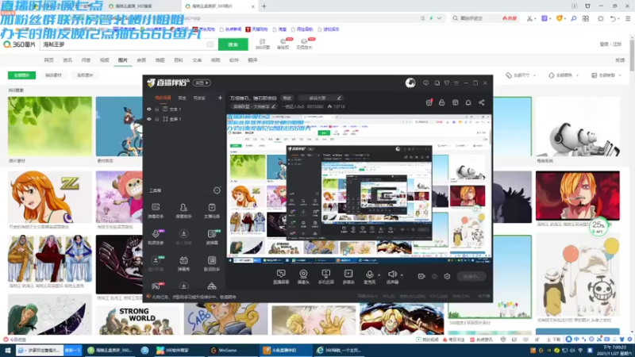635x357 pixels.
Task: Click camera icon inside 360 search box
Action: (210, 44)
